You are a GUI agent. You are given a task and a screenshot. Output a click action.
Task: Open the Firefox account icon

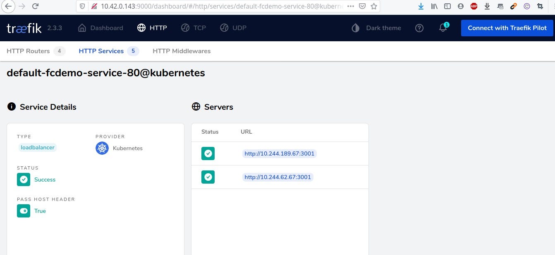pyautogui.click(x=461, y=6)
